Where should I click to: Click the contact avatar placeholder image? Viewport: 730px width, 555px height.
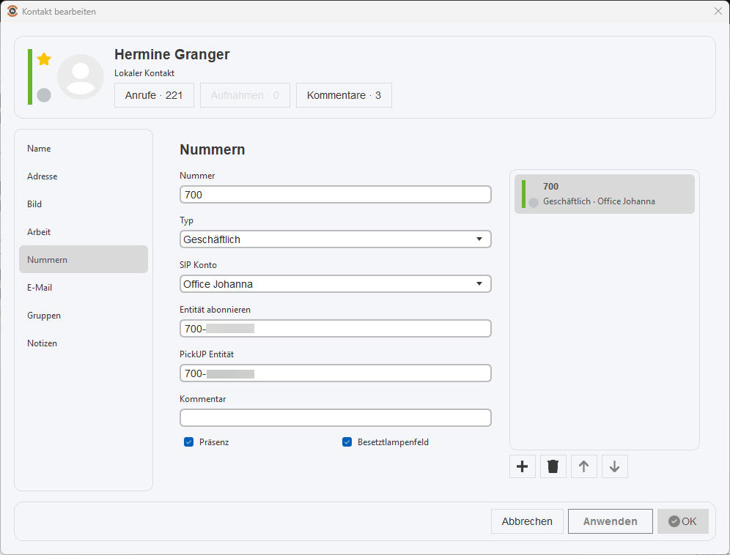(81, 77)
